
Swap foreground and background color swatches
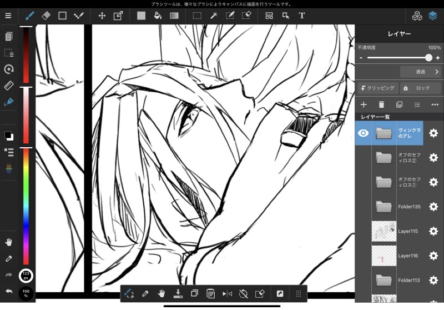pos(9,136)
